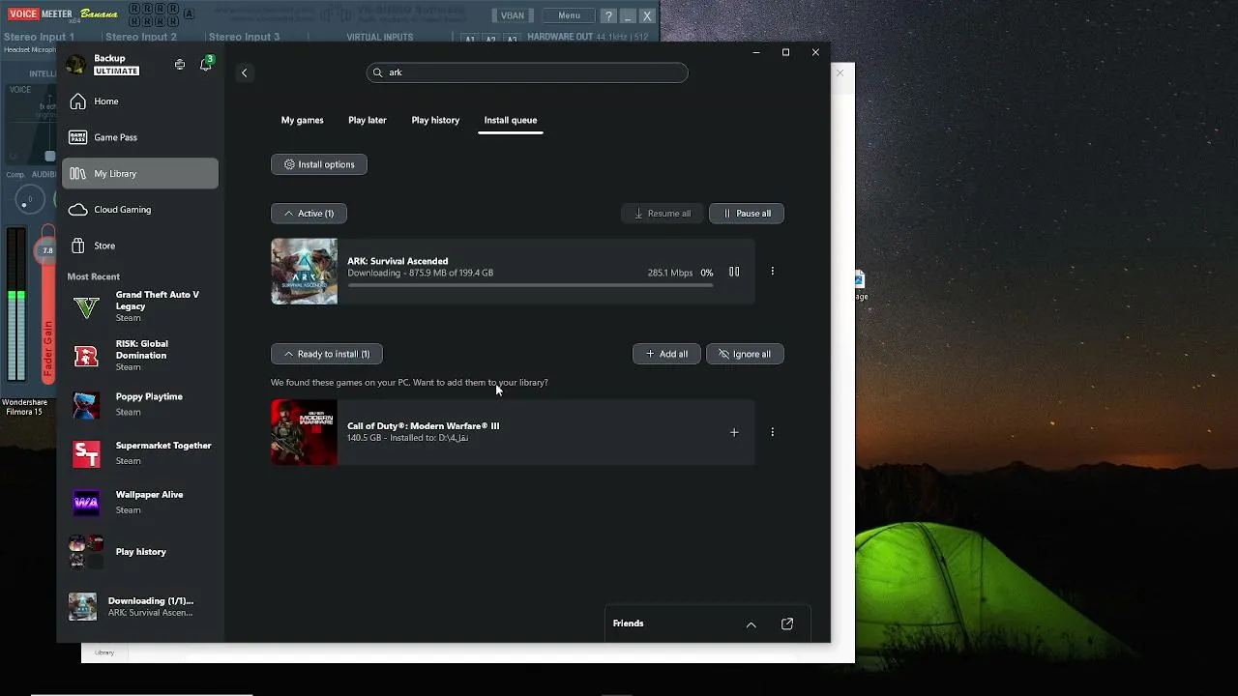Focus the search box containing "ark"
1238x696 pixels.
[527, 72]
